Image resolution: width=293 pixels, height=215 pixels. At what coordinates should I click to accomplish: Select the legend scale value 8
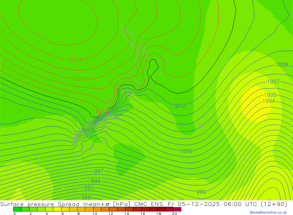click(79, 214)
